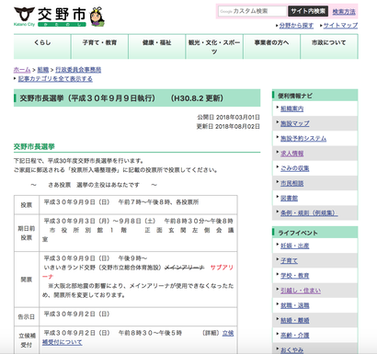This screenshot has height=354, width=377.
Task: Open the 分野から探す link
Action: (296, 26)
